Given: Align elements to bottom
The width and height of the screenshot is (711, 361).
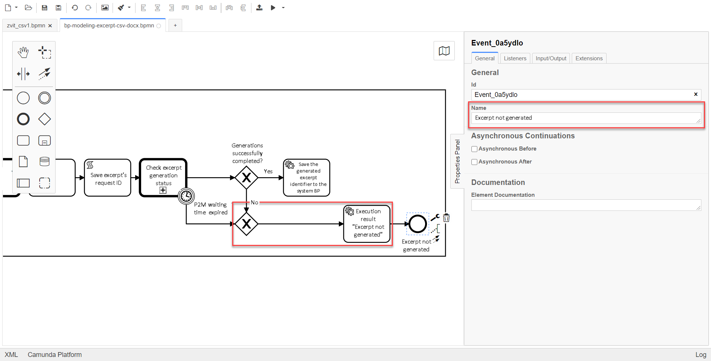Looking at the screenshot, I should coord(213,8).
